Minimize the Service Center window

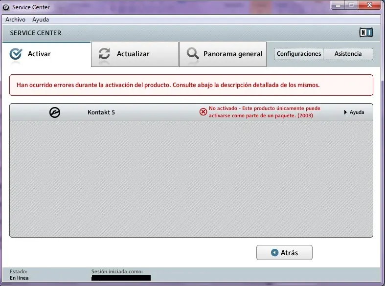pos(338,5)
